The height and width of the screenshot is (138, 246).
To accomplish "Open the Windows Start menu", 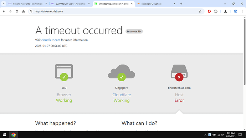I will (4, 135).
